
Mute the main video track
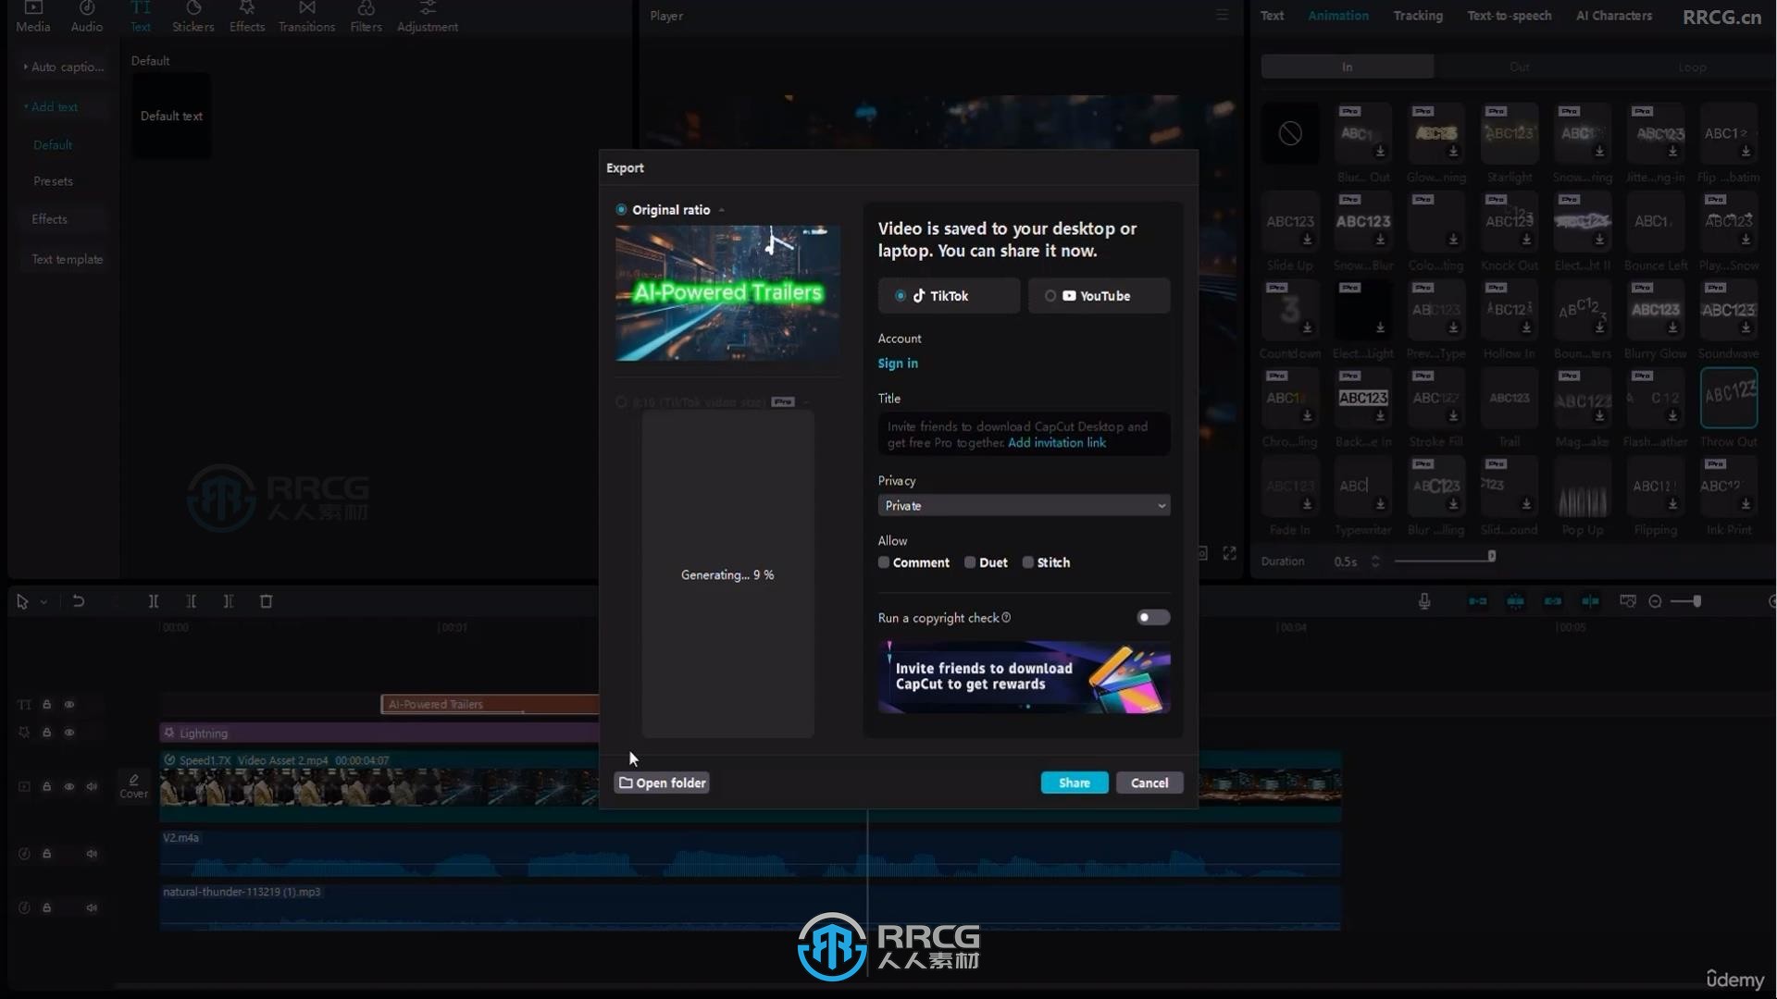point(92,787)
